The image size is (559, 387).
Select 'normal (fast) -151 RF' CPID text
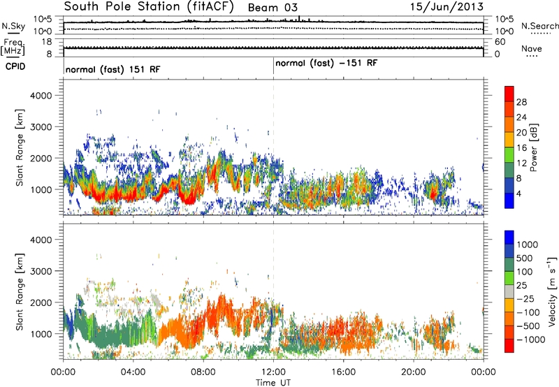coord(326,63)
